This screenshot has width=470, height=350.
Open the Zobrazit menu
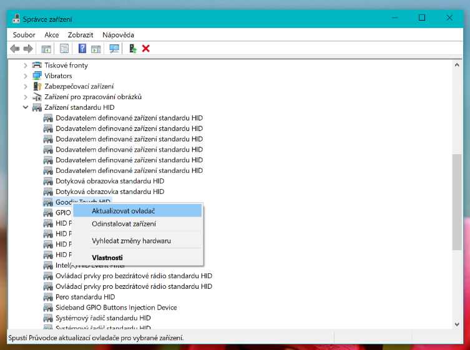(x=81, y=35)
